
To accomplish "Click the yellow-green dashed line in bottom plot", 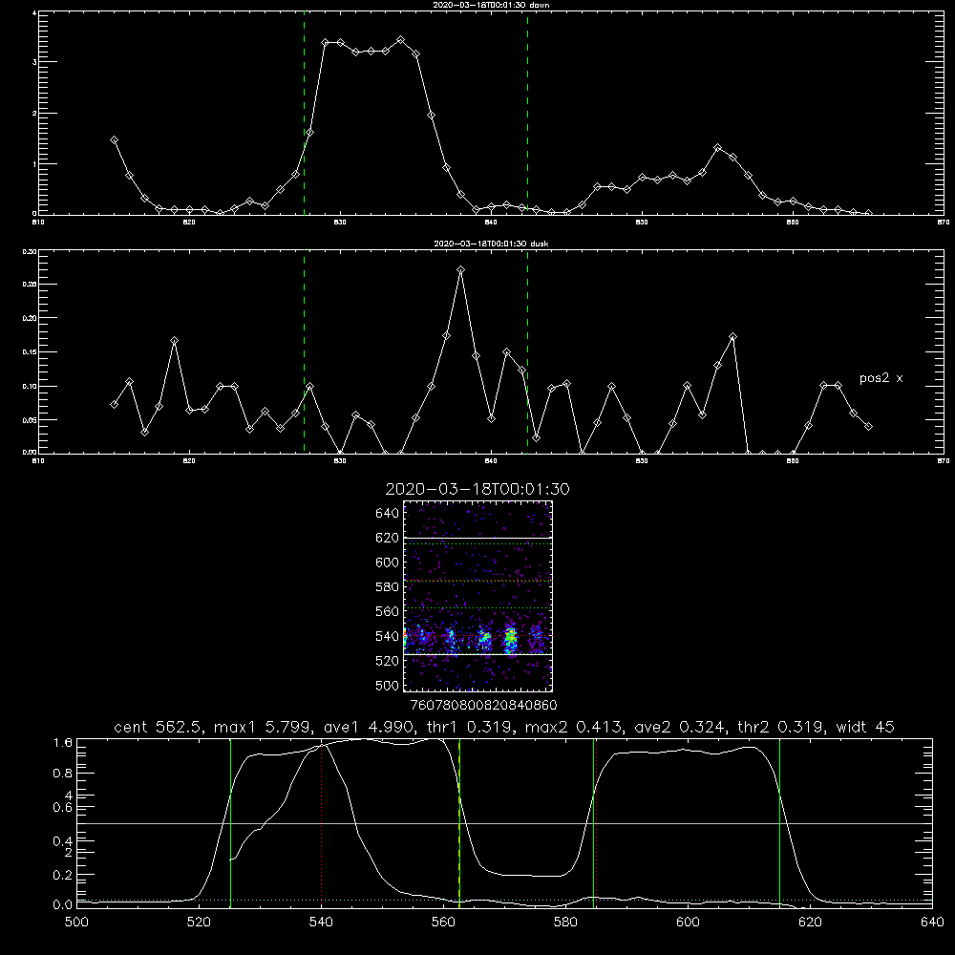I will click(459, 823).
